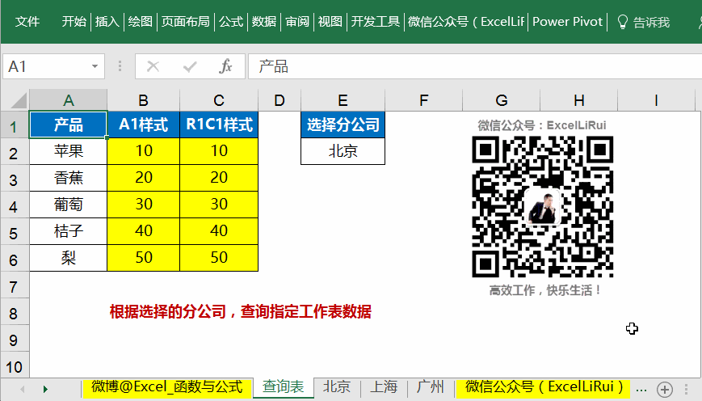This screenshot has height=401, width=702.
Task: Click the formula bar containing 产品
Action: 474,66
